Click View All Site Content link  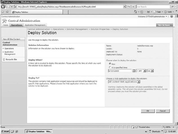pos(11,39)
